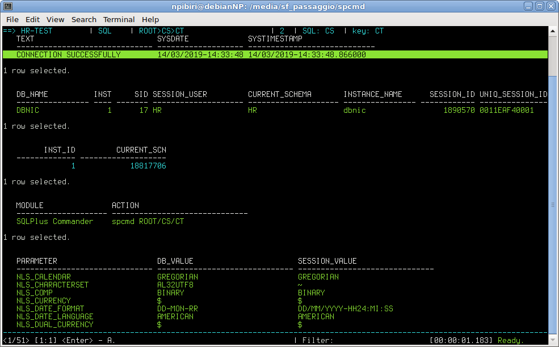
Task: Open the Edit menu
Action: pyautogui.click(x=32, y=19)
